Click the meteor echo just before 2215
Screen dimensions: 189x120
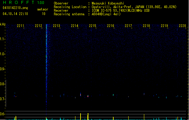point(88,96)
